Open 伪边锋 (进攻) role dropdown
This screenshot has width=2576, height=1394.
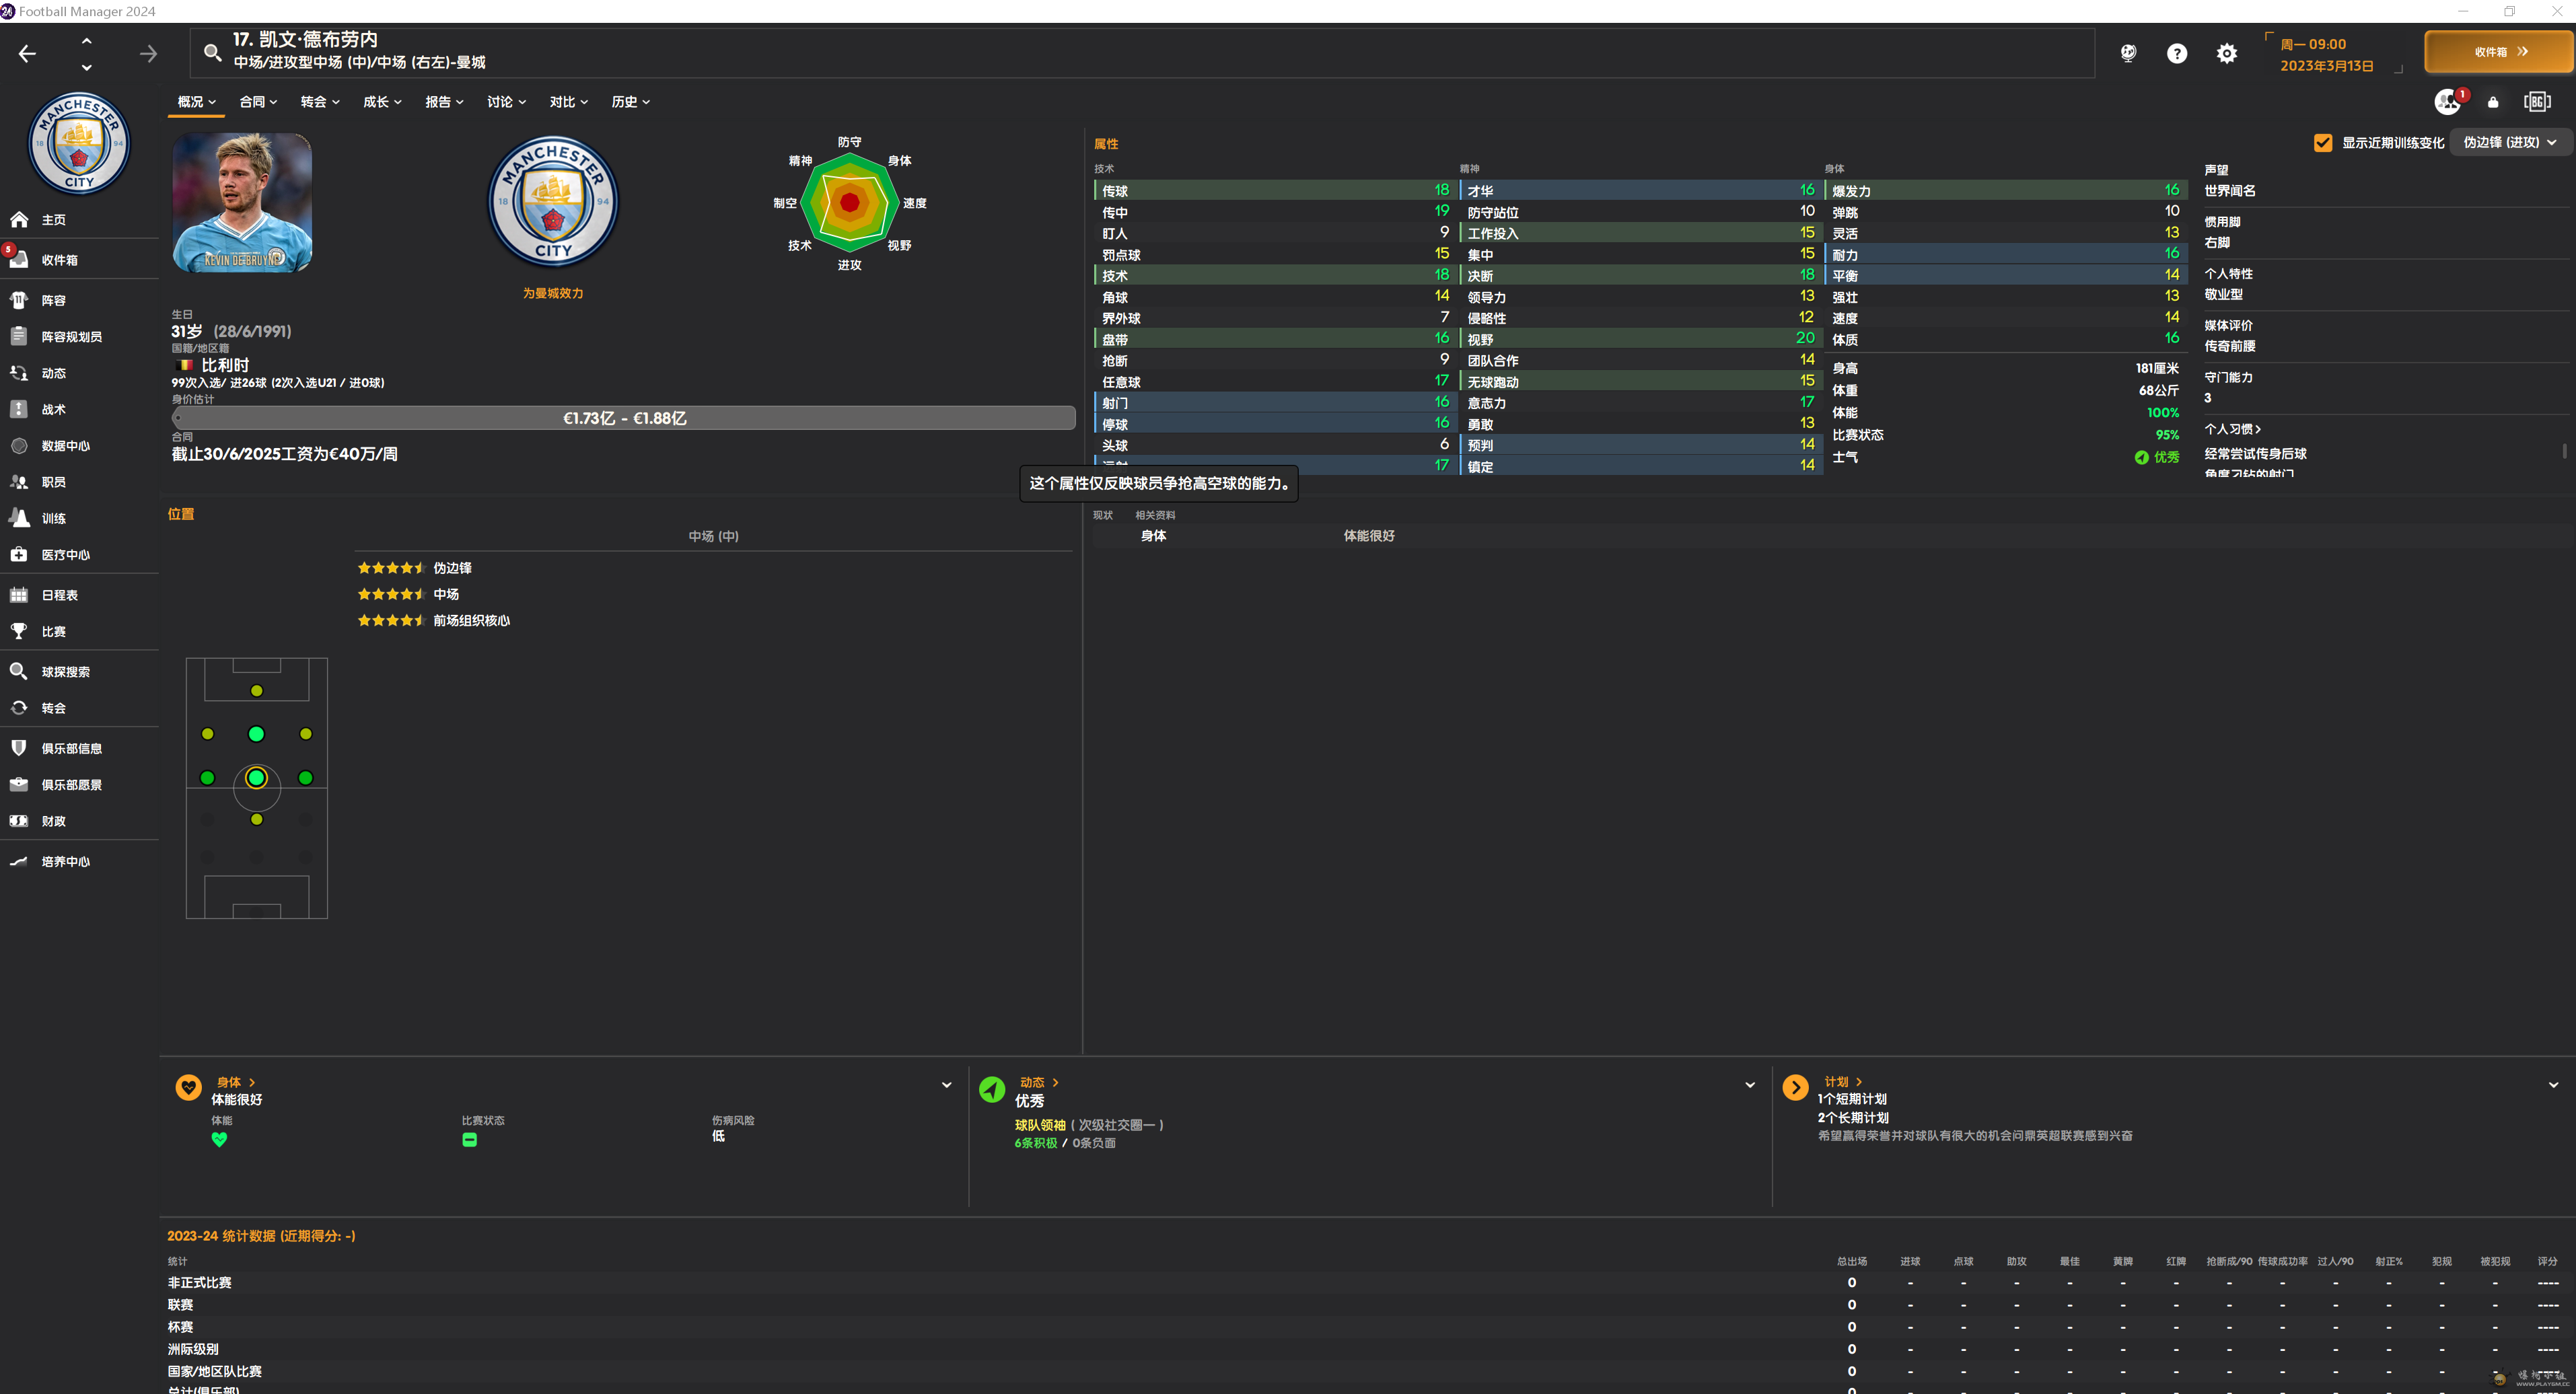[x=2509, y=142]
